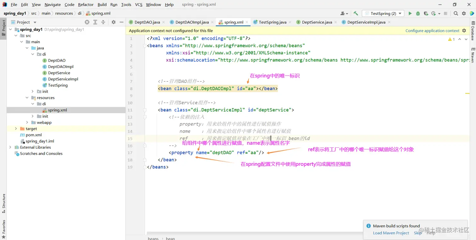Click the colorful plugin icon at toolbar end
This screenshot has width=476, height=240.
[x=471, y=14]
